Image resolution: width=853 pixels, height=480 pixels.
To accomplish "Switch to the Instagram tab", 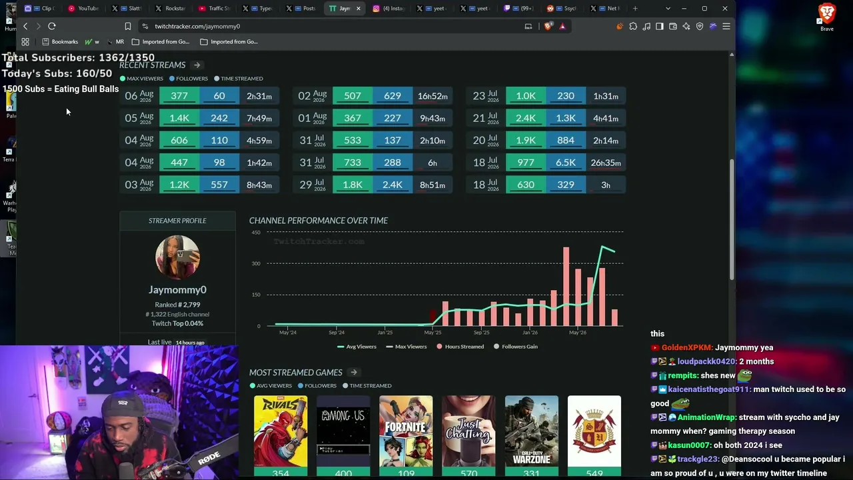I will click(x=389, y=9).
